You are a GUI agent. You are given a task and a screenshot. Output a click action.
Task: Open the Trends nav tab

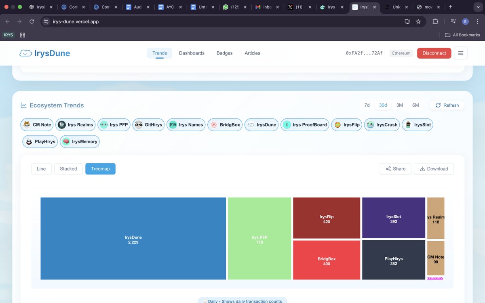(160, 53)
